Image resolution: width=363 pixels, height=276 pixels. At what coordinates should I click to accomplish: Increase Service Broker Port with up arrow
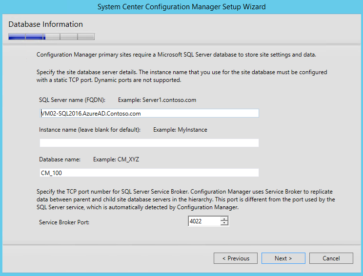pyautogui.click(x=224, y=219)
